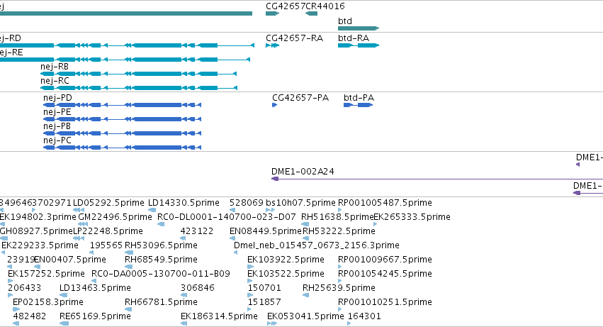Image resolution: width=603 pixels, height=327 pixels.
Task: Open the 306846 feature label
Action: click(x=197, y=288)
